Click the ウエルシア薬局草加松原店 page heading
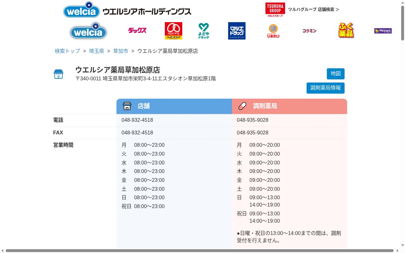 (118, 70)
